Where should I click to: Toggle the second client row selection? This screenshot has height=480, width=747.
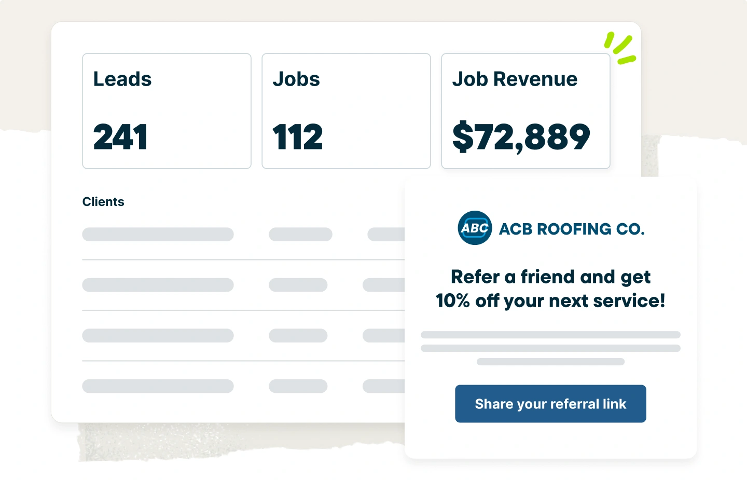pyautogui.click(x=158, y=284)
